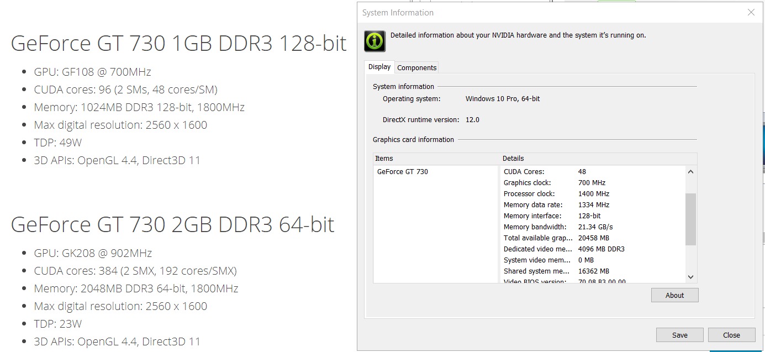
Task: Click the About button
Action: [674, 295]
